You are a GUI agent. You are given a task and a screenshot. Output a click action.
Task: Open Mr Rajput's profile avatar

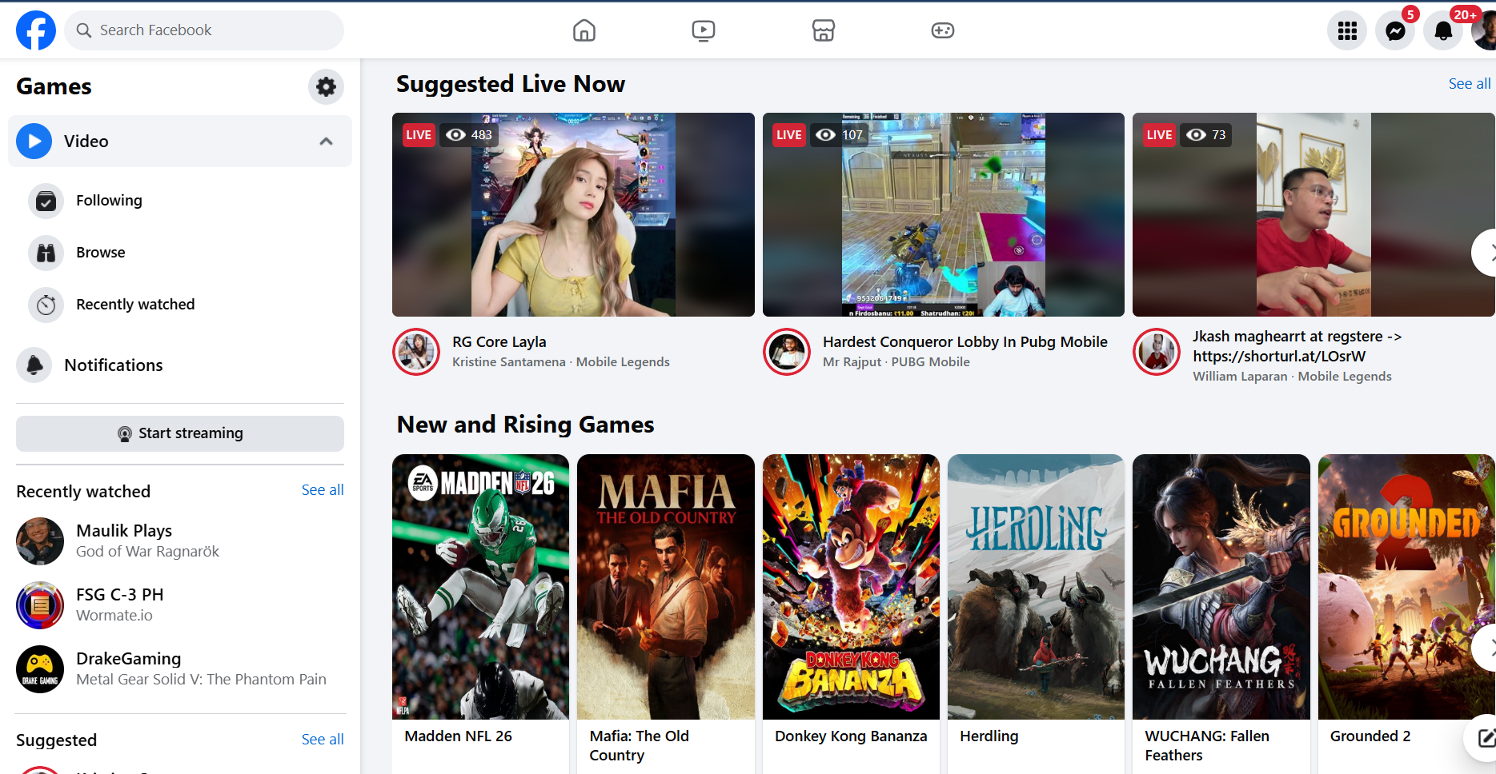787,352
